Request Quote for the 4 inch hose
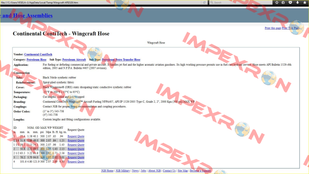 tap(76, 161)
